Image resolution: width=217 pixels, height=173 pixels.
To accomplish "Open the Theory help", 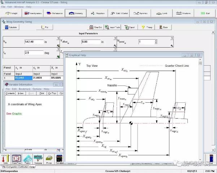I will (x=147, y=27).
